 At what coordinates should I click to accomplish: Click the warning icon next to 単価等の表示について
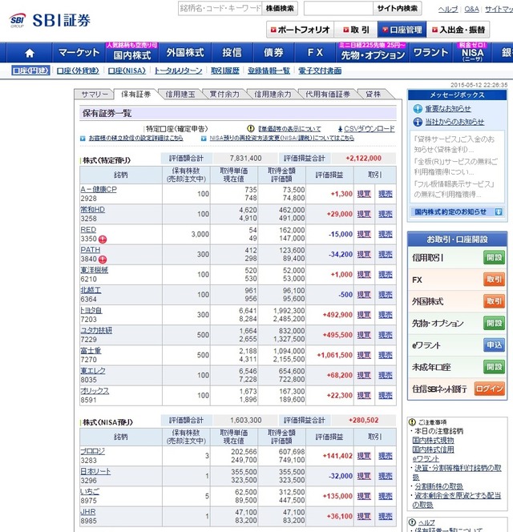click(x=251, y=128)
